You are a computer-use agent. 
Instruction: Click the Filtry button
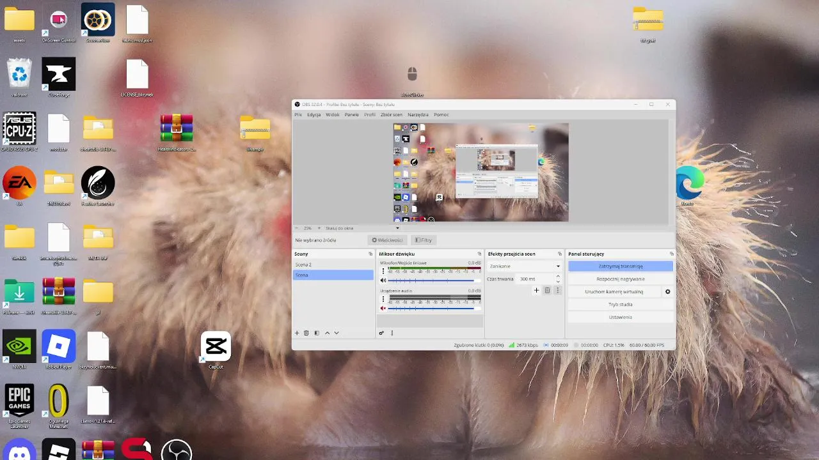coord(424,240)
